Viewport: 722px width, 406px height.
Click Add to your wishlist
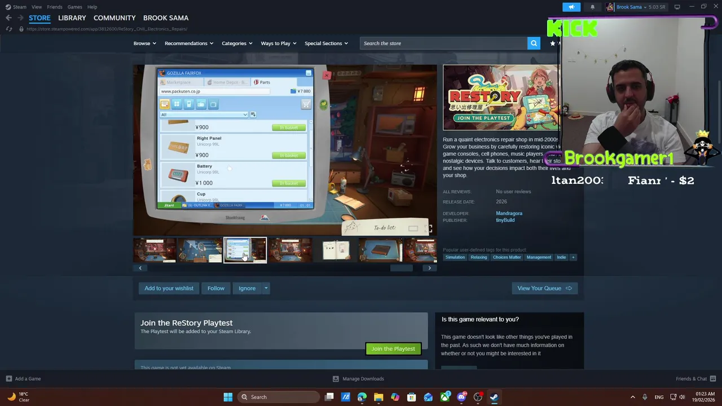(x=169, y=288)
